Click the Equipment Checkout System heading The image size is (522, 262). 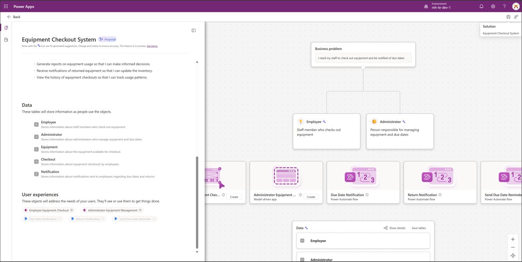pos(59,39)
